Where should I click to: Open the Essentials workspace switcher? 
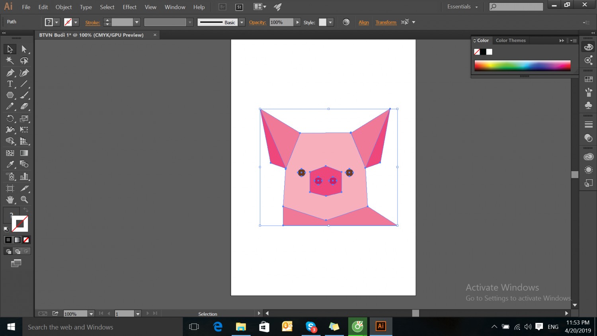tap(462, 7)
